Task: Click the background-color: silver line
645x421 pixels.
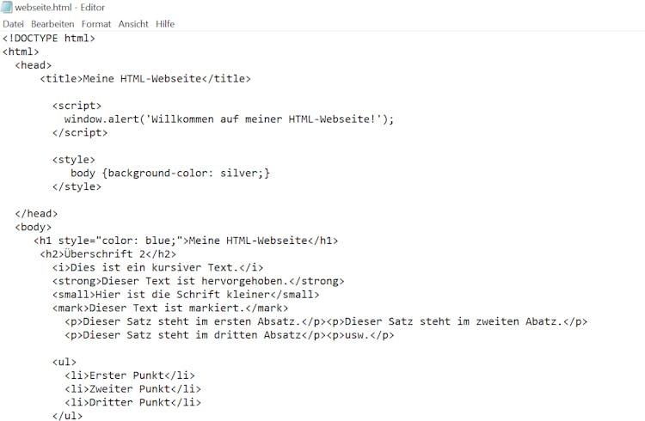Action: pos(170,173)
